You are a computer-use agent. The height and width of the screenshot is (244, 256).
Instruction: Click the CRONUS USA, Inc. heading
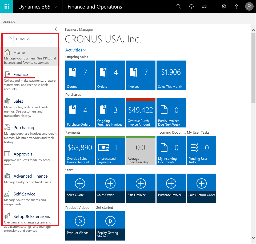pyautogui.click(x=103, y=39)
